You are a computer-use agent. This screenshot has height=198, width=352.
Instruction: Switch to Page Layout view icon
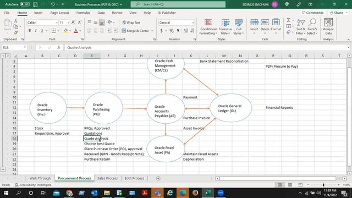tap(290, 185)
